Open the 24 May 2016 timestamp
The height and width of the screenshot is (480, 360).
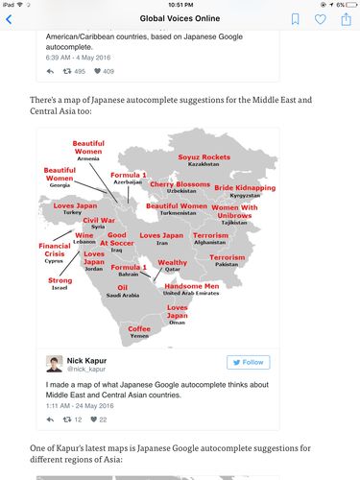click(80, 406)
